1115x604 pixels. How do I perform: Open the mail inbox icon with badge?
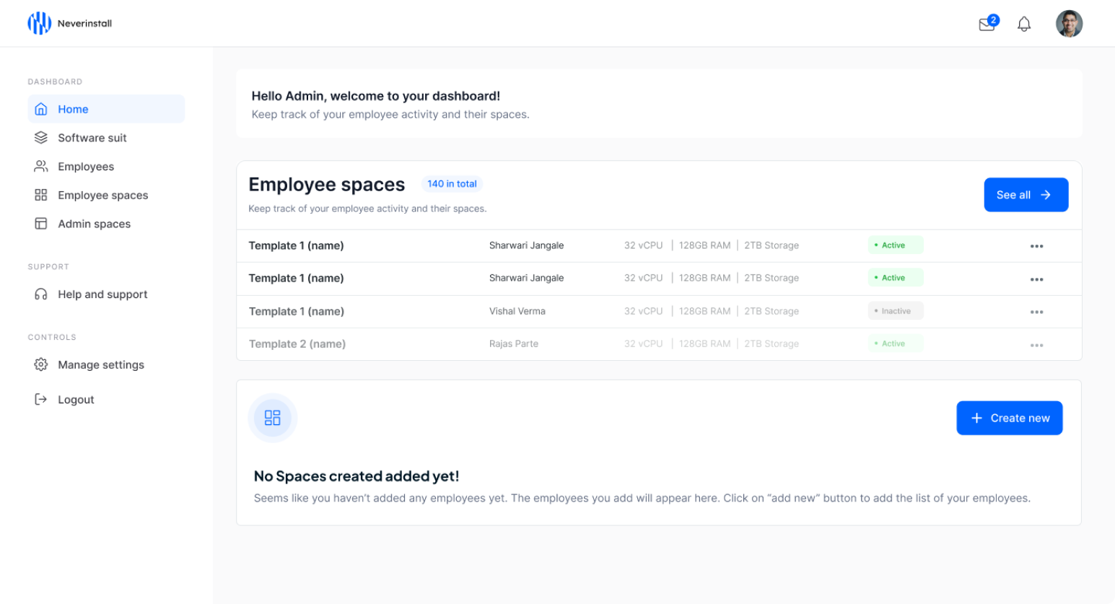coord(988,24)
